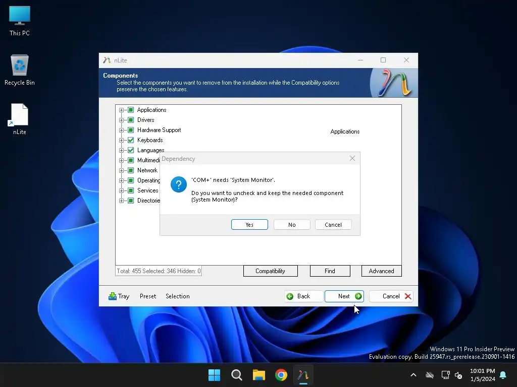Expand the Directories tree node

click(x=121, y=201)
